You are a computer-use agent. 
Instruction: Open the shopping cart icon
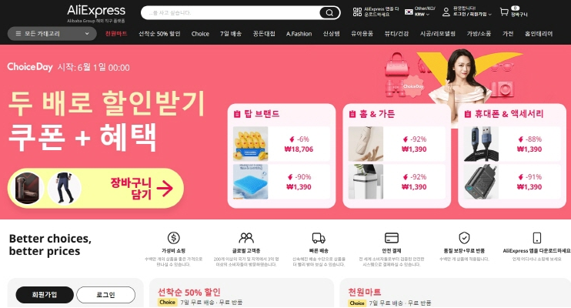click(x=504, y=12)
